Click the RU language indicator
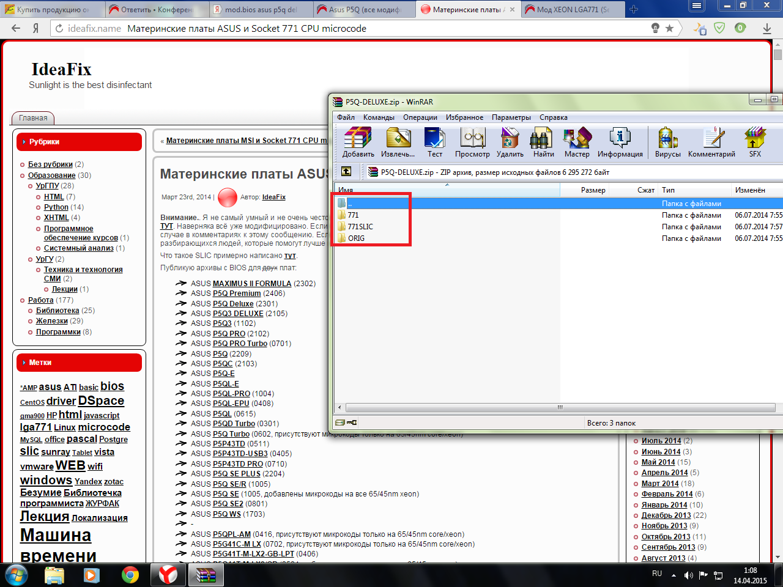This screenshot has height=587, width=783. tap(657, 574)
